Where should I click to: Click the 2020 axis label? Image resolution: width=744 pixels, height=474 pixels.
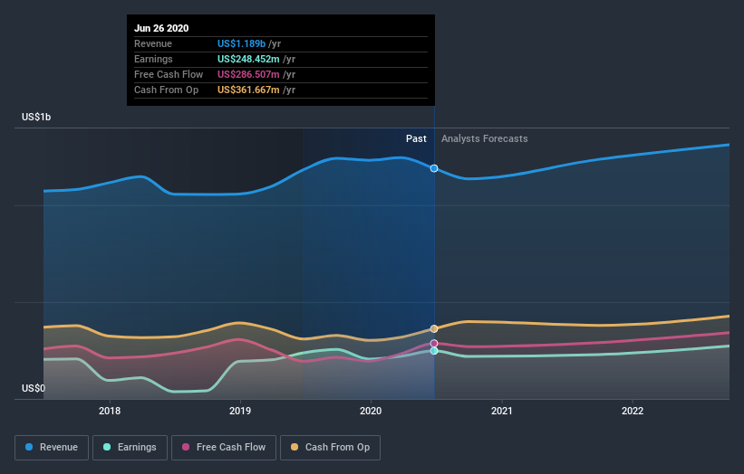[x=371, y=411]
